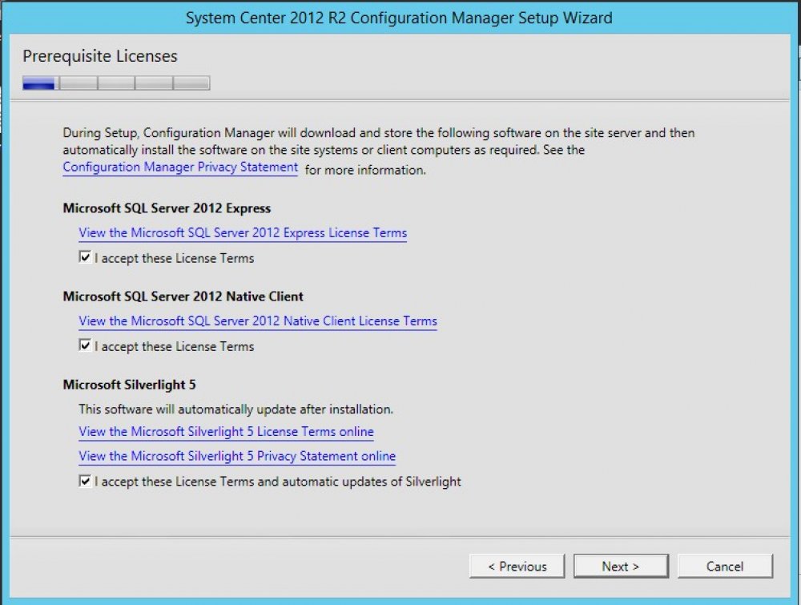View the Microsoft SQL Server 2012 Express License Terms

tap(243, 232)
